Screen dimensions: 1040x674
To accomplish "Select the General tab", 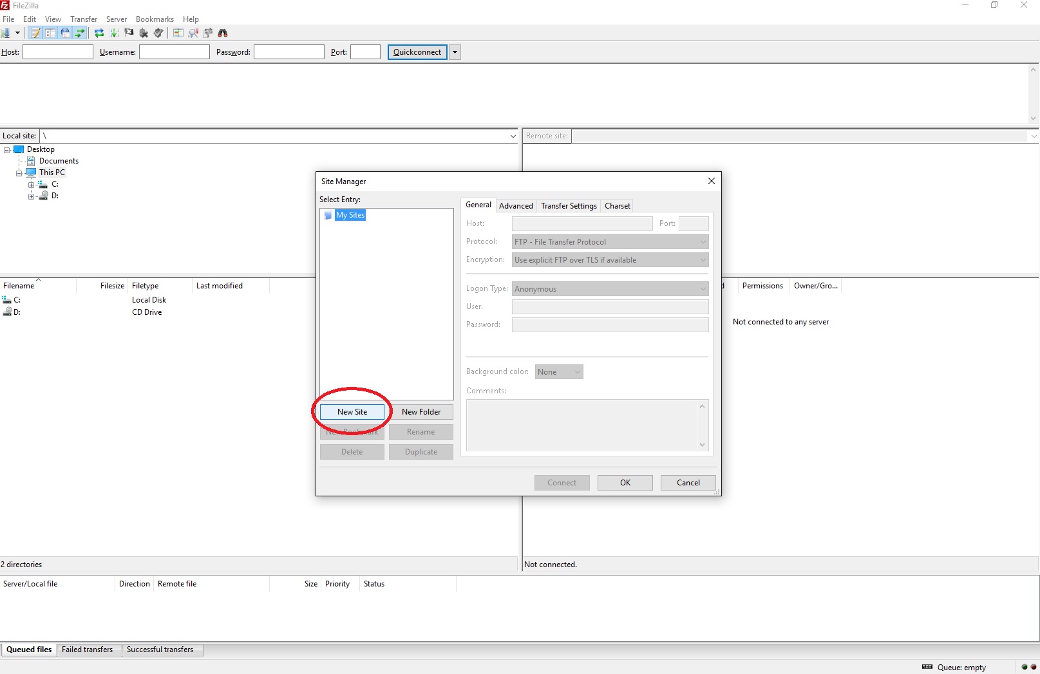I will coord(478,205).
